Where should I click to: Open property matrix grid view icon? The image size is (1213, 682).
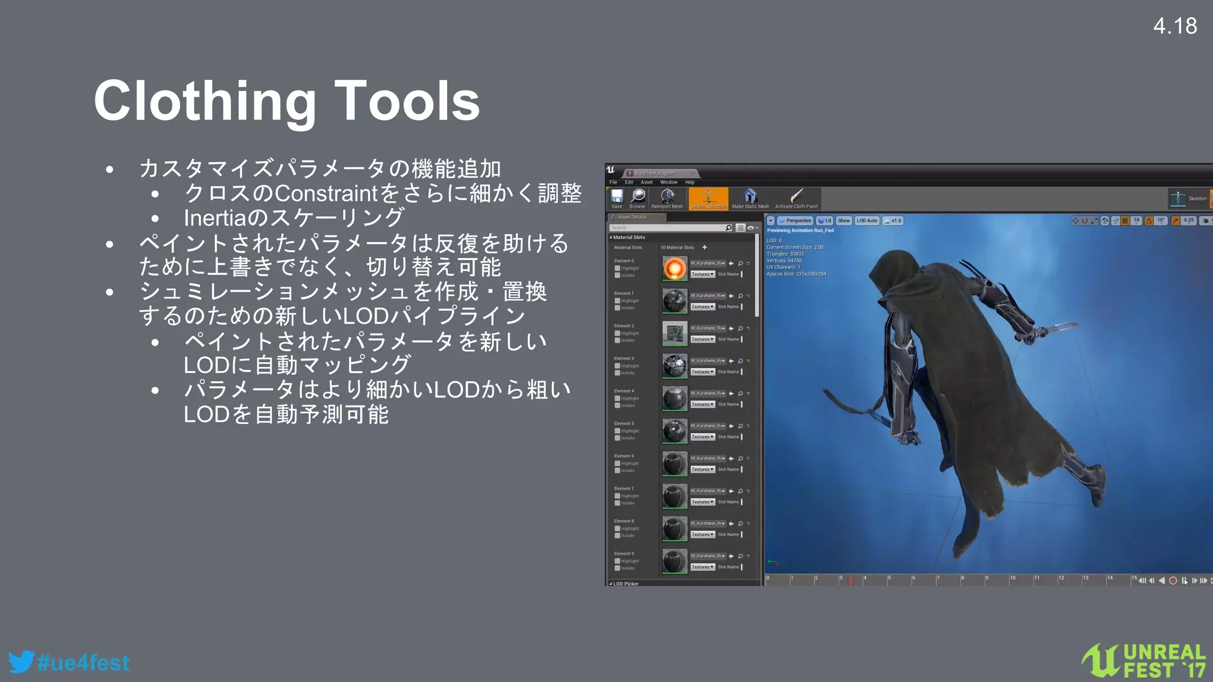point(740,228)
